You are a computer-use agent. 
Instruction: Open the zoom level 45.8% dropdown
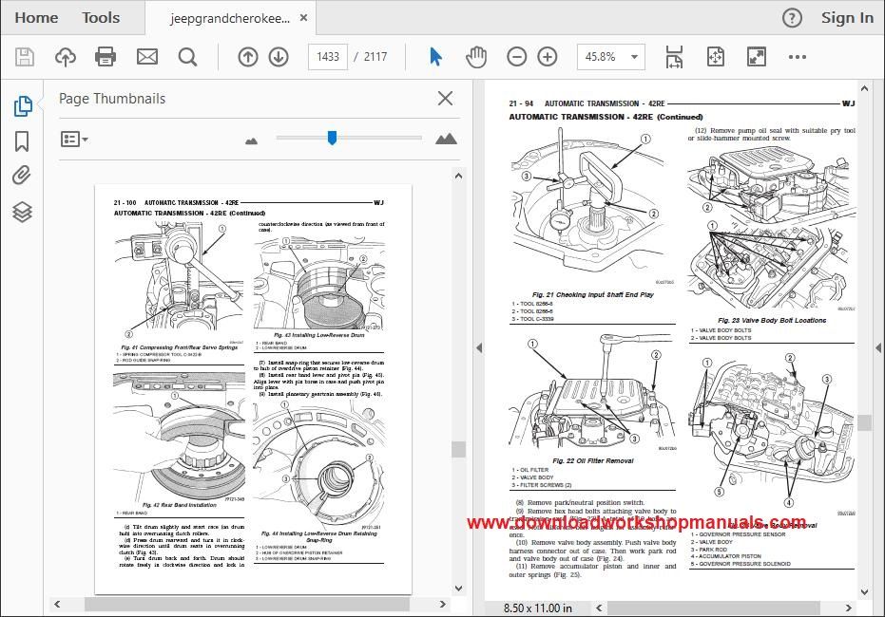point(611,57)
